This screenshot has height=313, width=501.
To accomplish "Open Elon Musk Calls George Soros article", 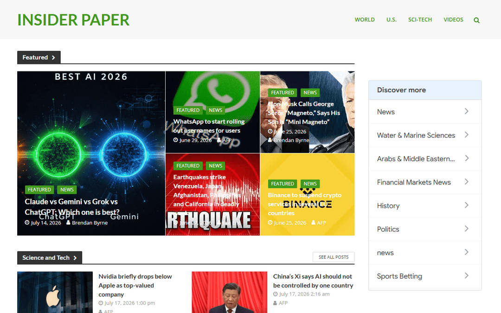I will (304, 113).
